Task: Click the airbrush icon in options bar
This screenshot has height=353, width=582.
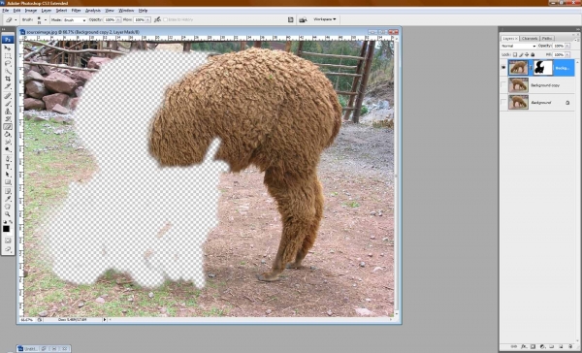Action: [157, 19]
